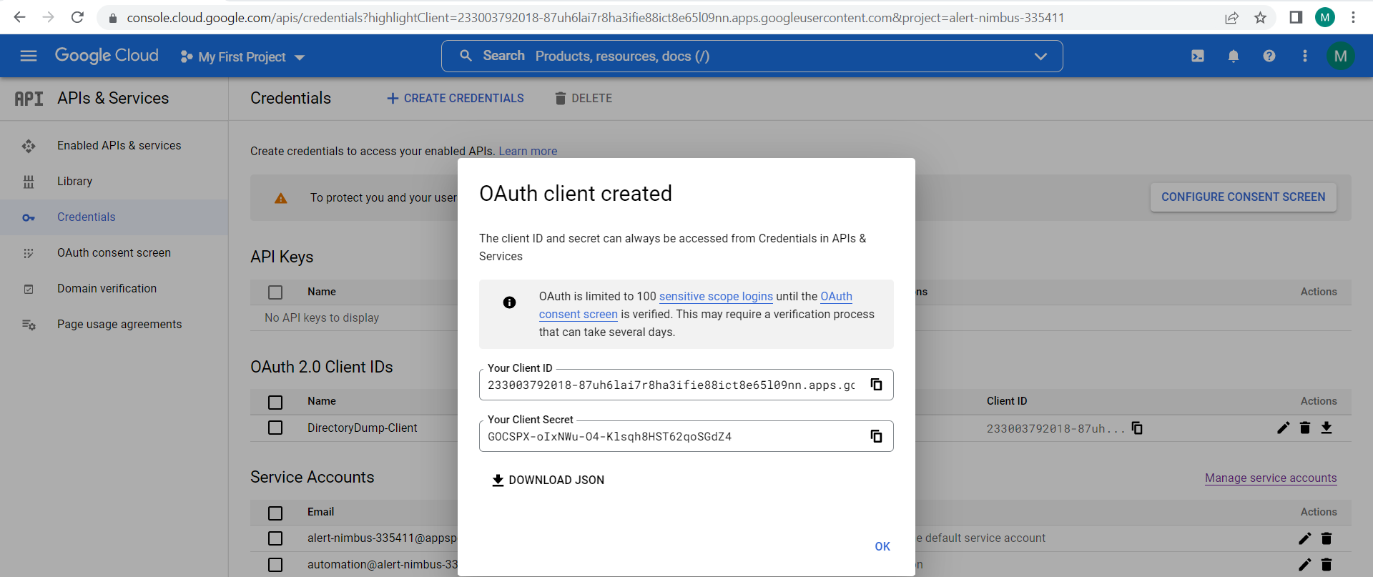Check the DirectoryDump-Client row checkbox

[275, 428]
